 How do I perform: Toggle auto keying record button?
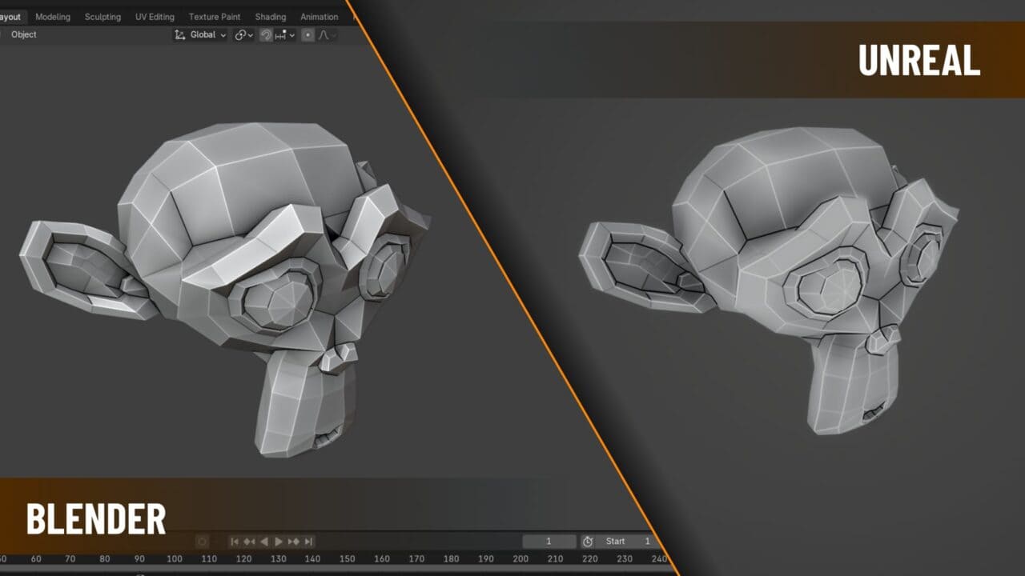point(202,542)
